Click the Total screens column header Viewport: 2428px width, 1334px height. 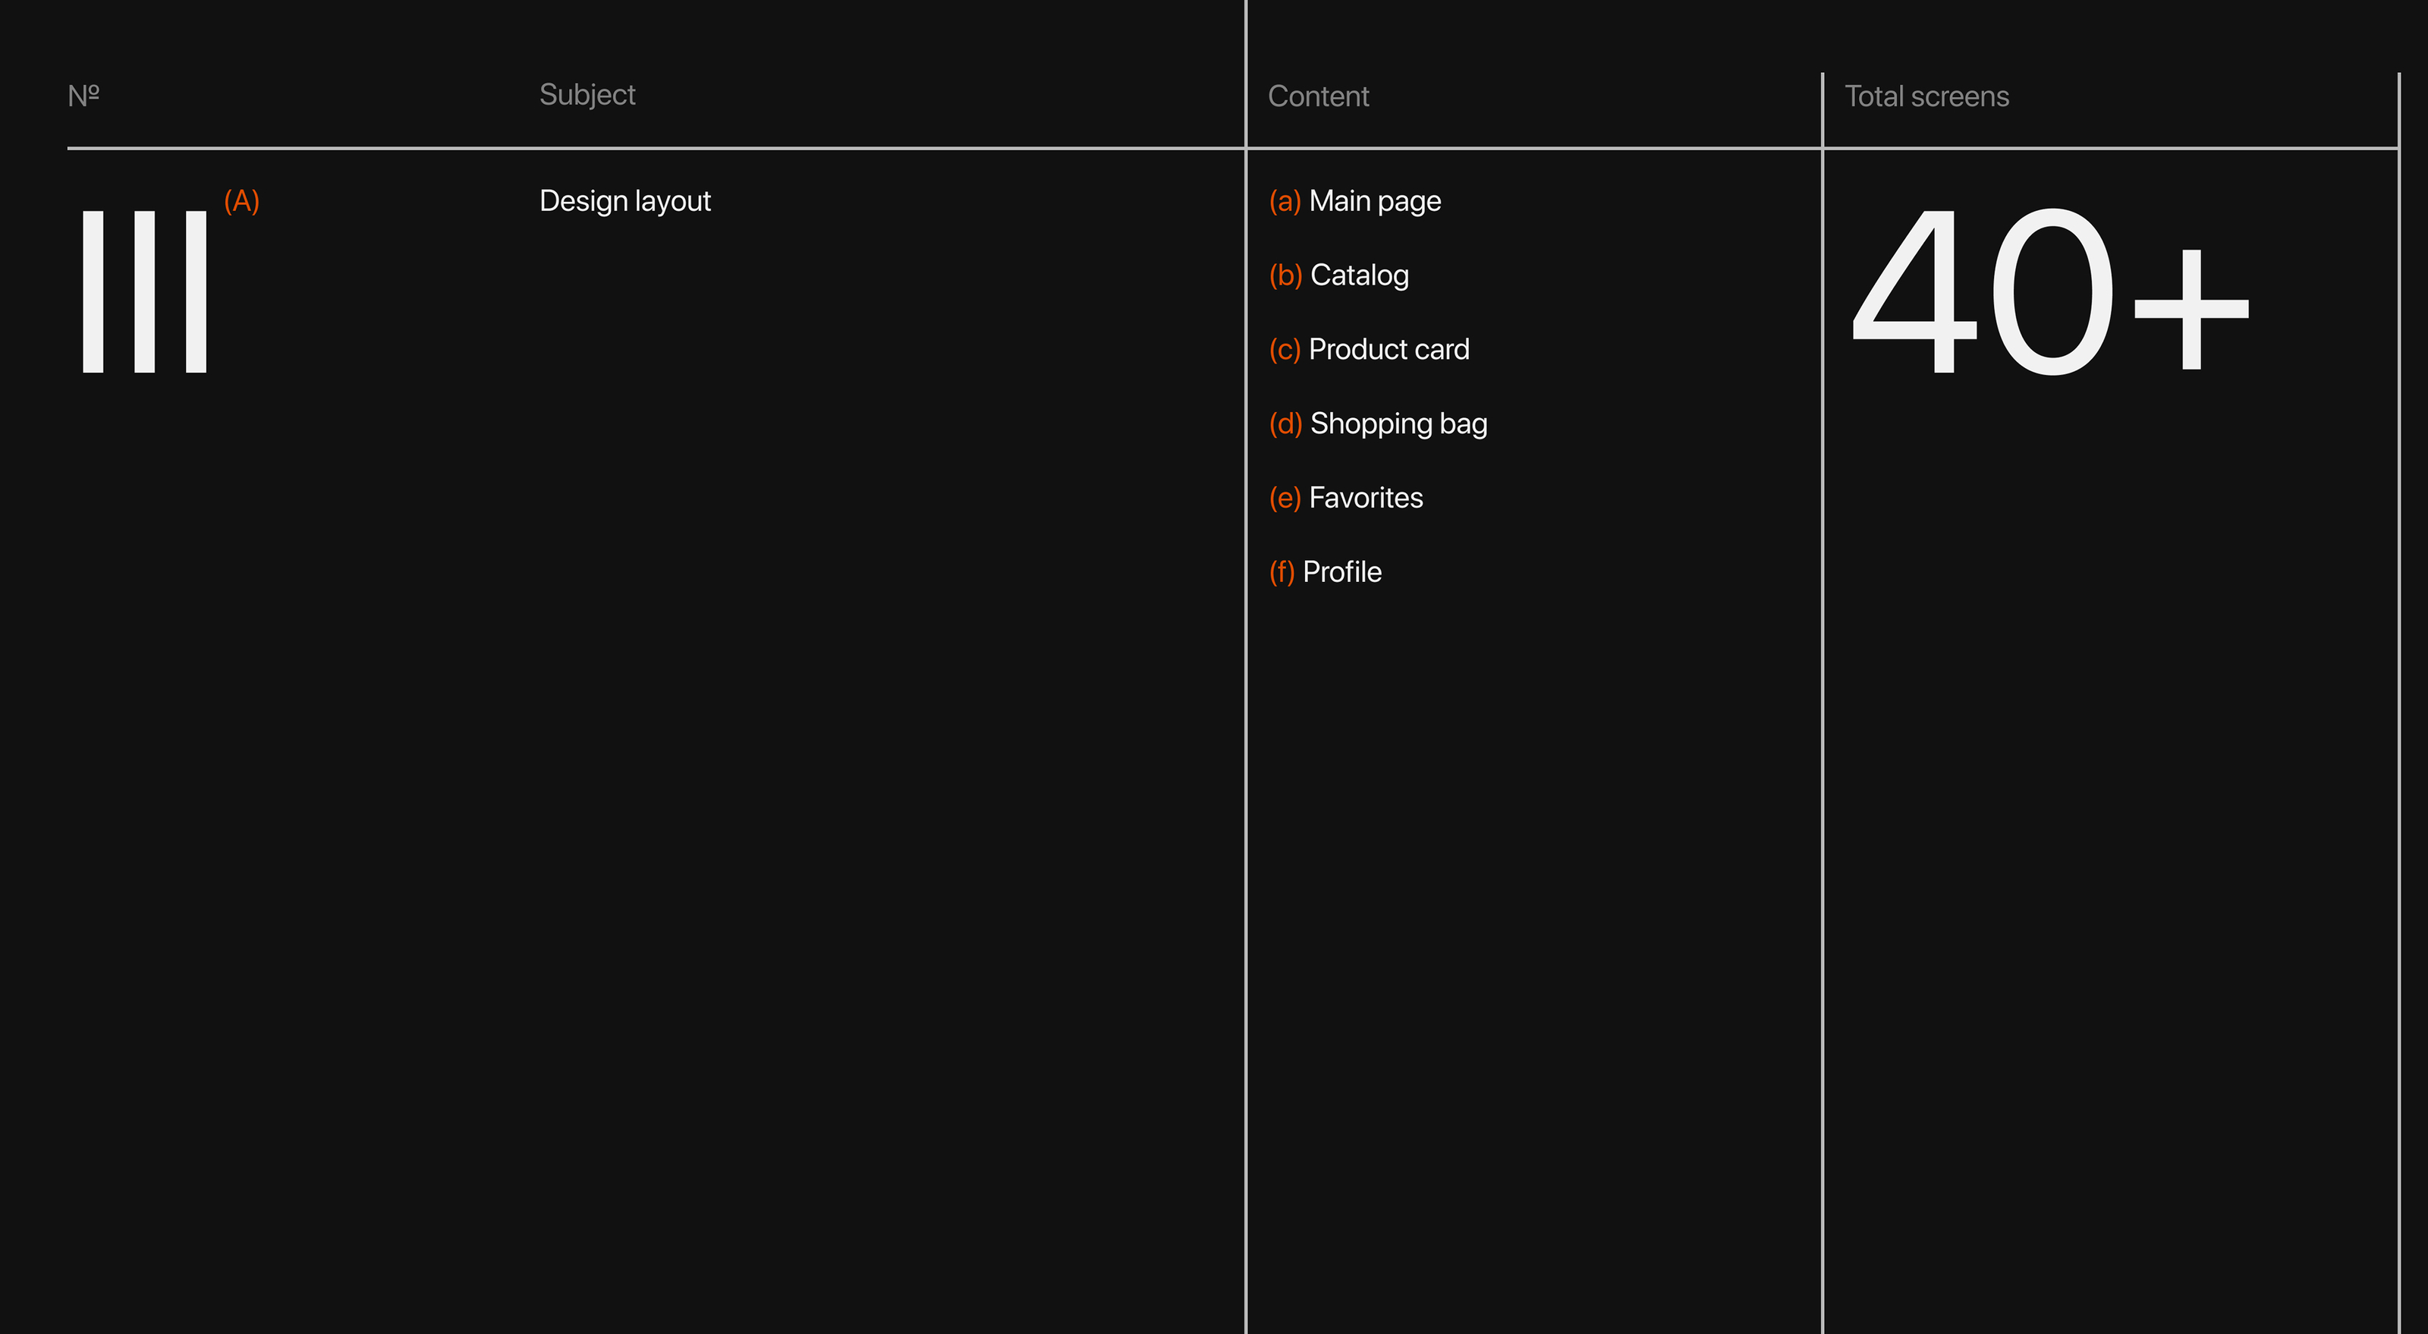1926,96
